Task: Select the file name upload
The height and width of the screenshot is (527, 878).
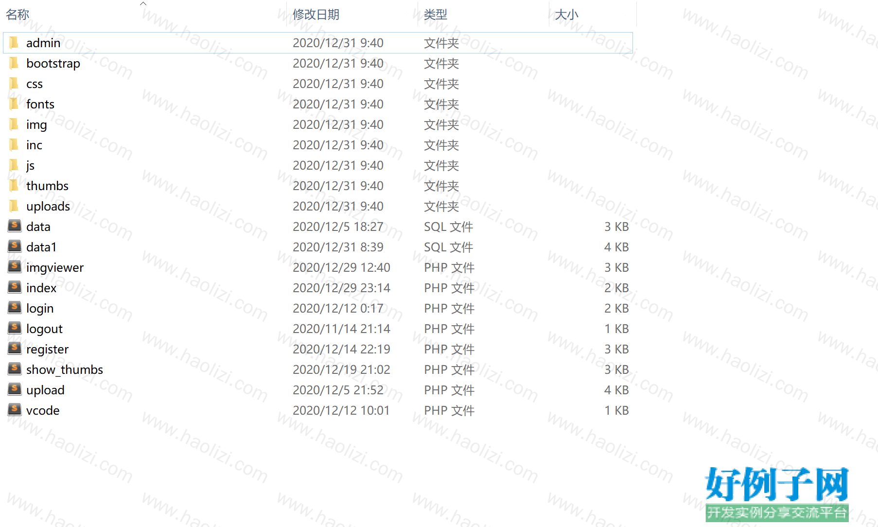Action: pyautogui.click(x=45, y=390)
